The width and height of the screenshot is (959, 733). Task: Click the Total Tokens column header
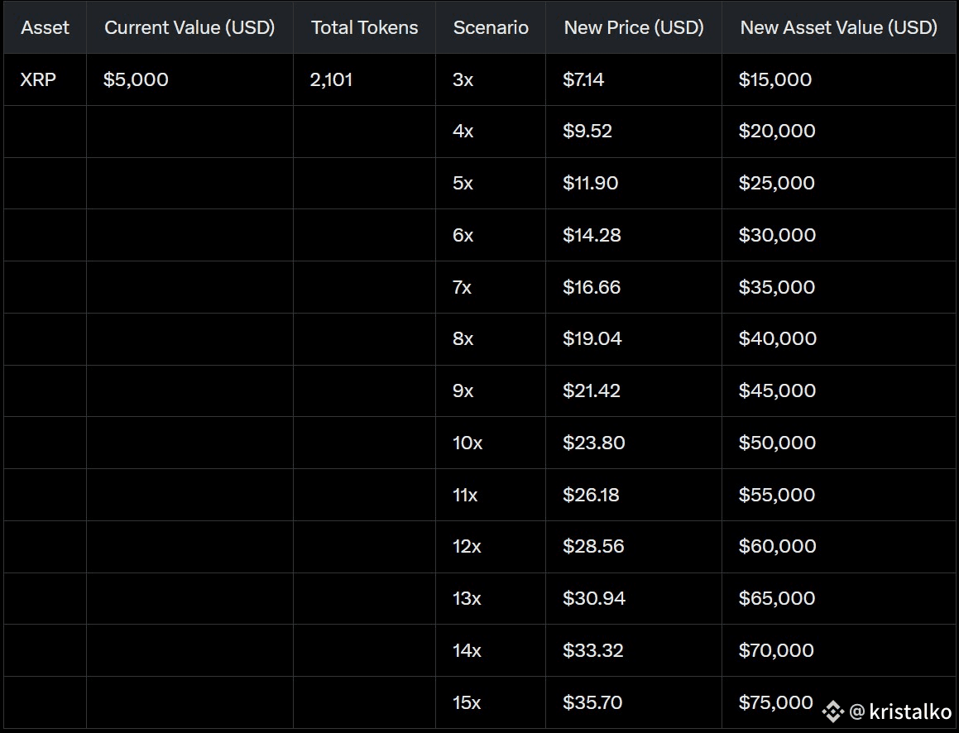click(365, 27)
